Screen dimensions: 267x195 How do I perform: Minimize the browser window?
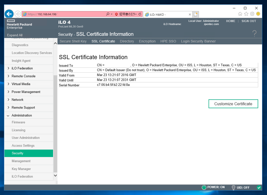tap(234, 8)
